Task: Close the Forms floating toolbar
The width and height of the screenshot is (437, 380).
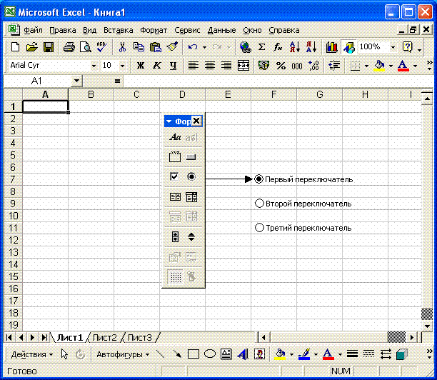Action: click(196, 121)
